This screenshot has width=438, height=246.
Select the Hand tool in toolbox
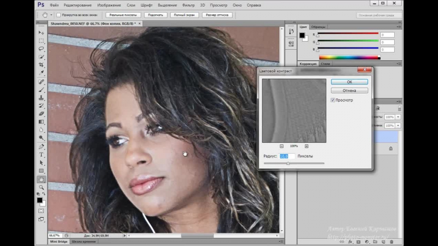coord(42,179)
